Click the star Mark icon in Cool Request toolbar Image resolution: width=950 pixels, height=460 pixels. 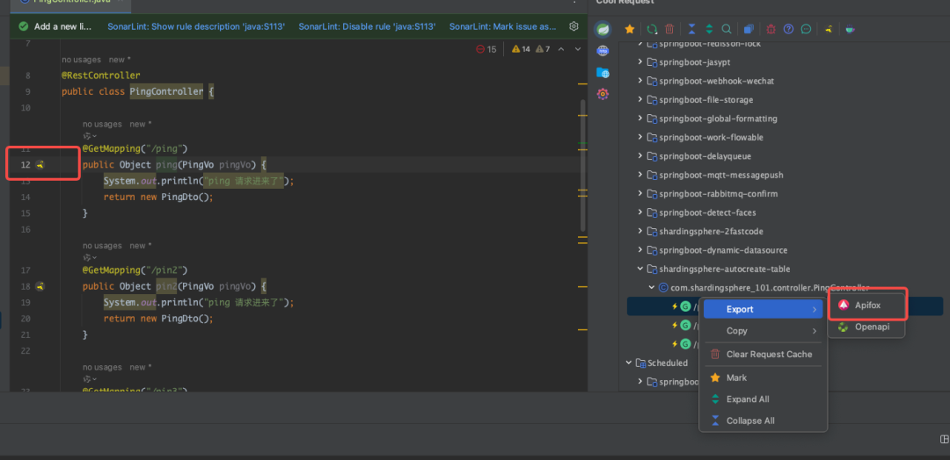(629, 29)
